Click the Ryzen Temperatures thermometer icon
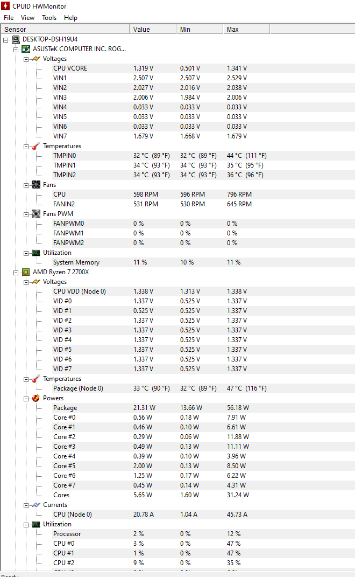 click(36, 379)
